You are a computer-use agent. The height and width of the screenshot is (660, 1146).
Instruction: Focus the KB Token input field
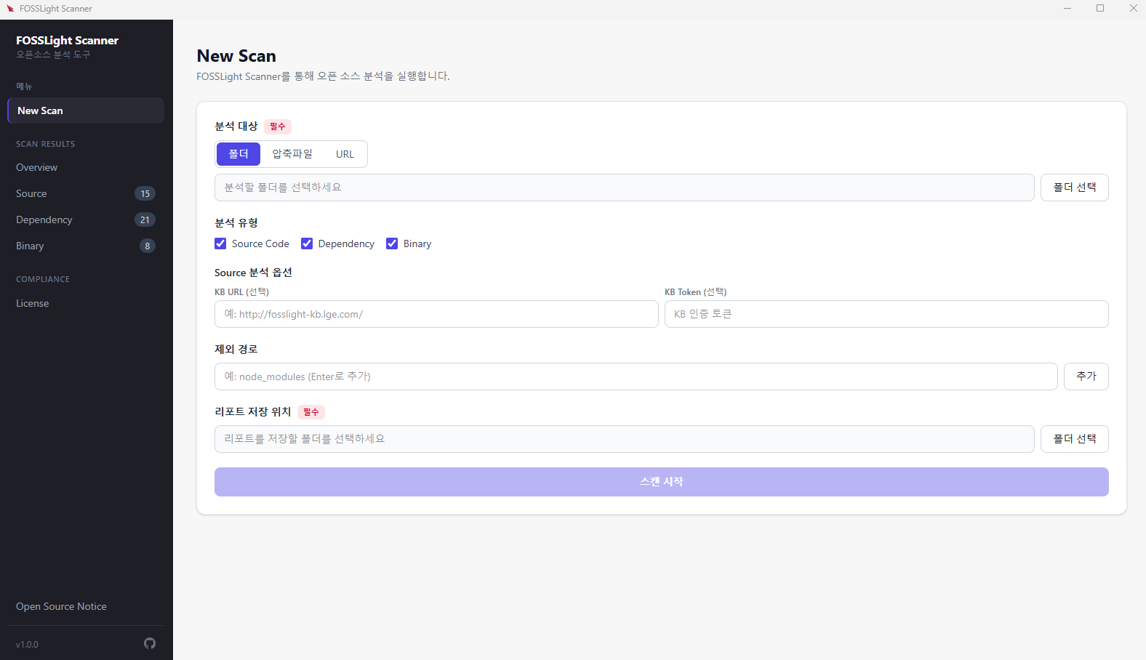click(x=886, y=314)
